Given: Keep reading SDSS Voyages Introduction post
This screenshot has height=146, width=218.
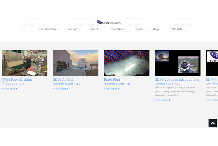Looking at the screenshot, I should 162,100.
